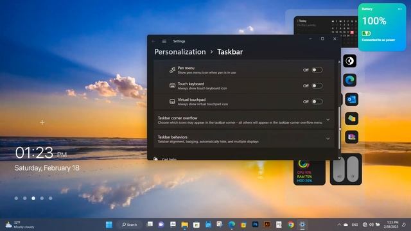Open the Battery widget three-dot menu

click(x=399, y=9)
